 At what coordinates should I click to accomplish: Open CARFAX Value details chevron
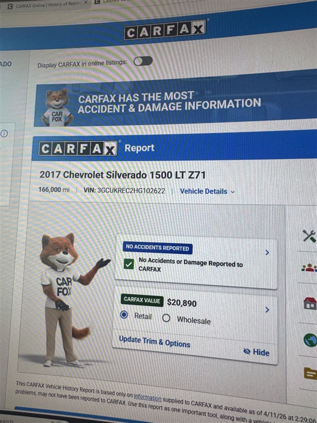267,310
